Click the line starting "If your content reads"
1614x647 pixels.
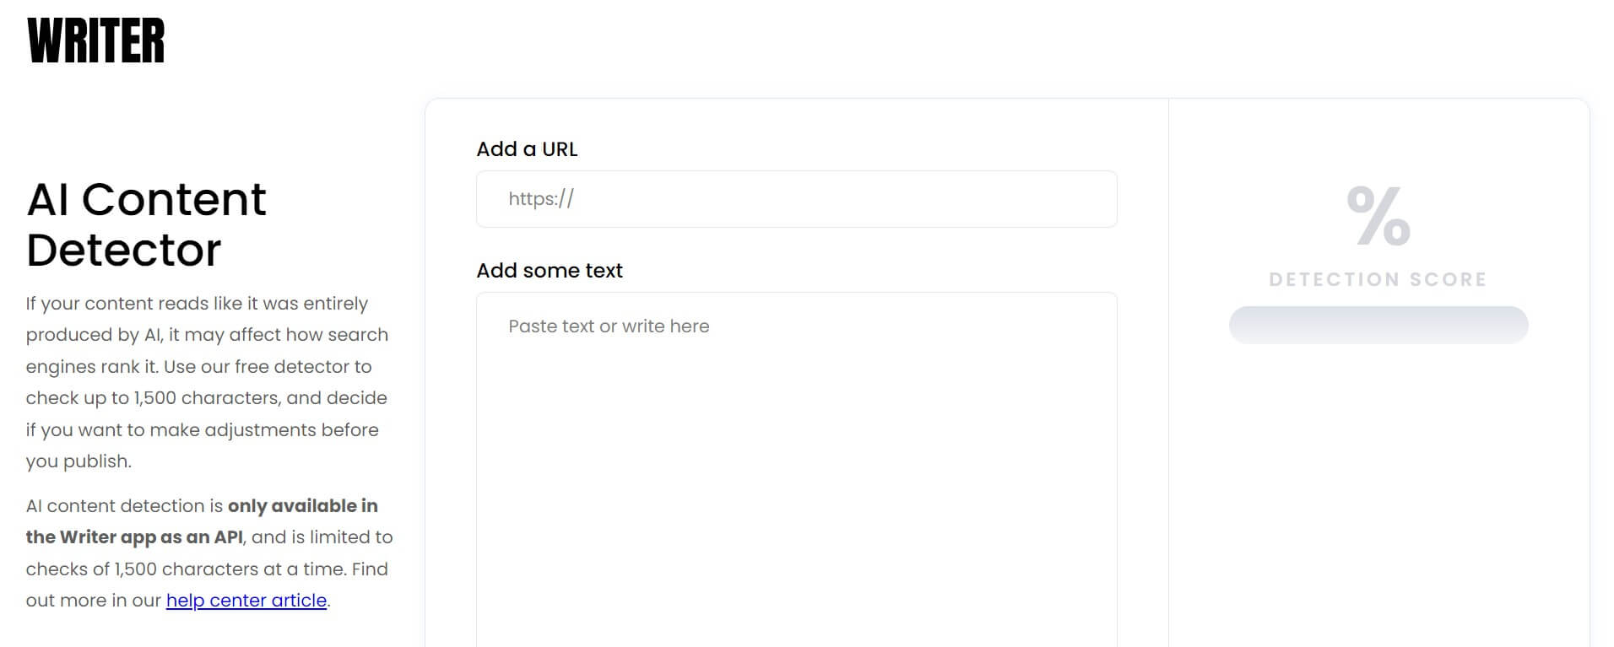pyautogui.click(x=197, y=304)
